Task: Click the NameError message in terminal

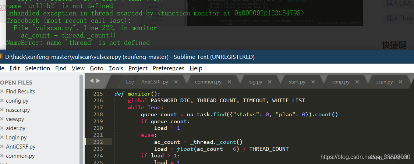Action: point(78,43)
